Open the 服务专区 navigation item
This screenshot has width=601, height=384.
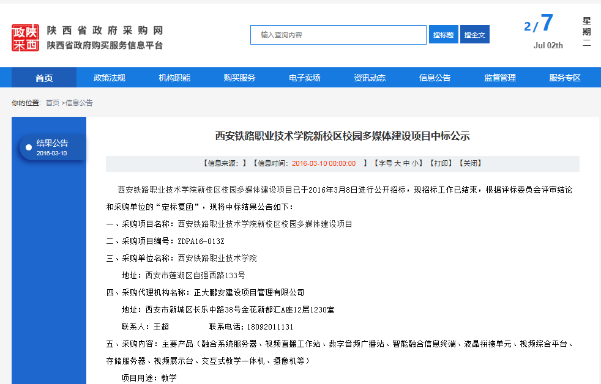tap(564, 78)
